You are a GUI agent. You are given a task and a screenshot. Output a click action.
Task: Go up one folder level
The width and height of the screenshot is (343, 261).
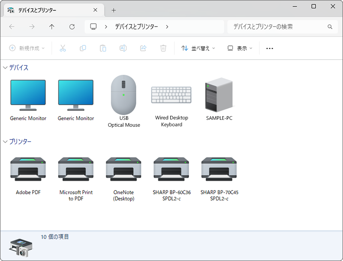click(51, 27)
